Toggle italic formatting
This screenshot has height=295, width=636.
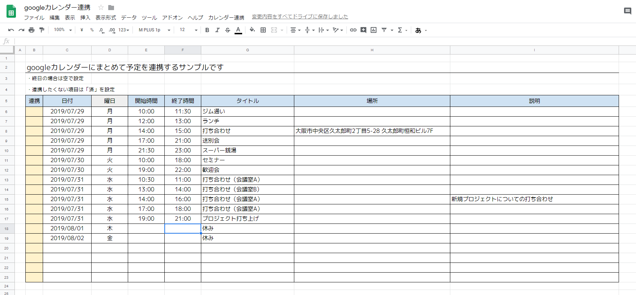tap(217, 30)
